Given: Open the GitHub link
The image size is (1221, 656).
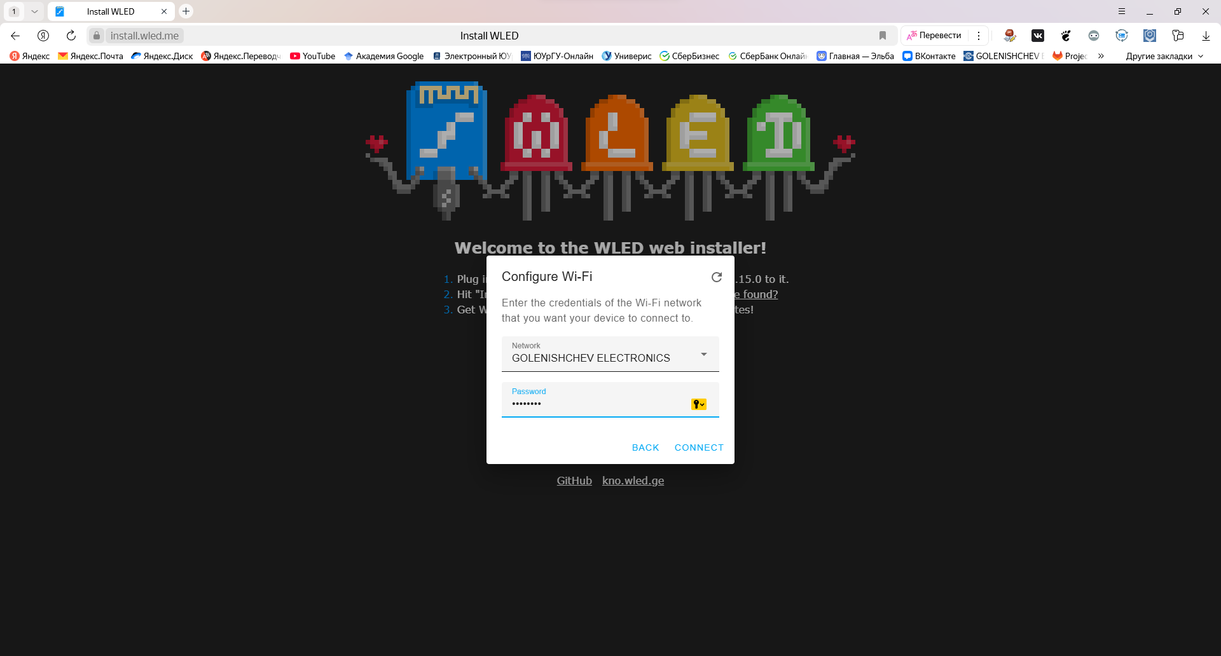Looking at the screenshot, I should pos(574,481).
